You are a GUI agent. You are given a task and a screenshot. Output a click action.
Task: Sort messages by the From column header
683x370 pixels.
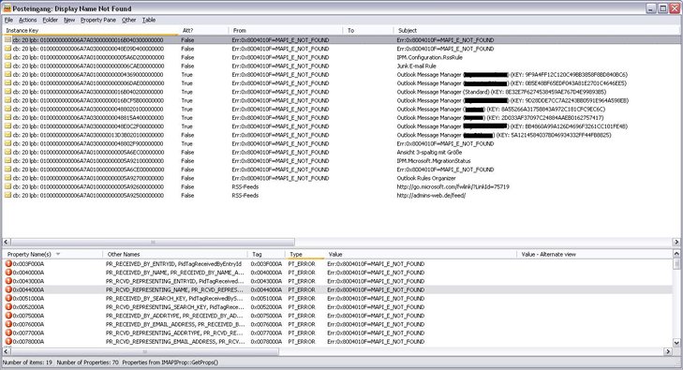pos(286,31)
